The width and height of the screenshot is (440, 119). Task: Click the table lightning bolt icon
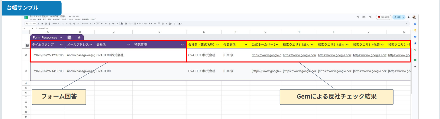pos(79,38)
